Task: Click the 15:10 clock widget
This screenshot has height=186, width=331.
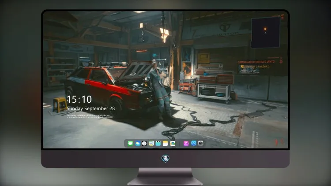Action: point(79,99)
